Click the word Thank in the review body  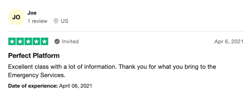[x=127, y=67]
